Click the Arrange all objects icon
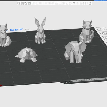The width and height of the screenshot is (107, 107). coord(29,3)
